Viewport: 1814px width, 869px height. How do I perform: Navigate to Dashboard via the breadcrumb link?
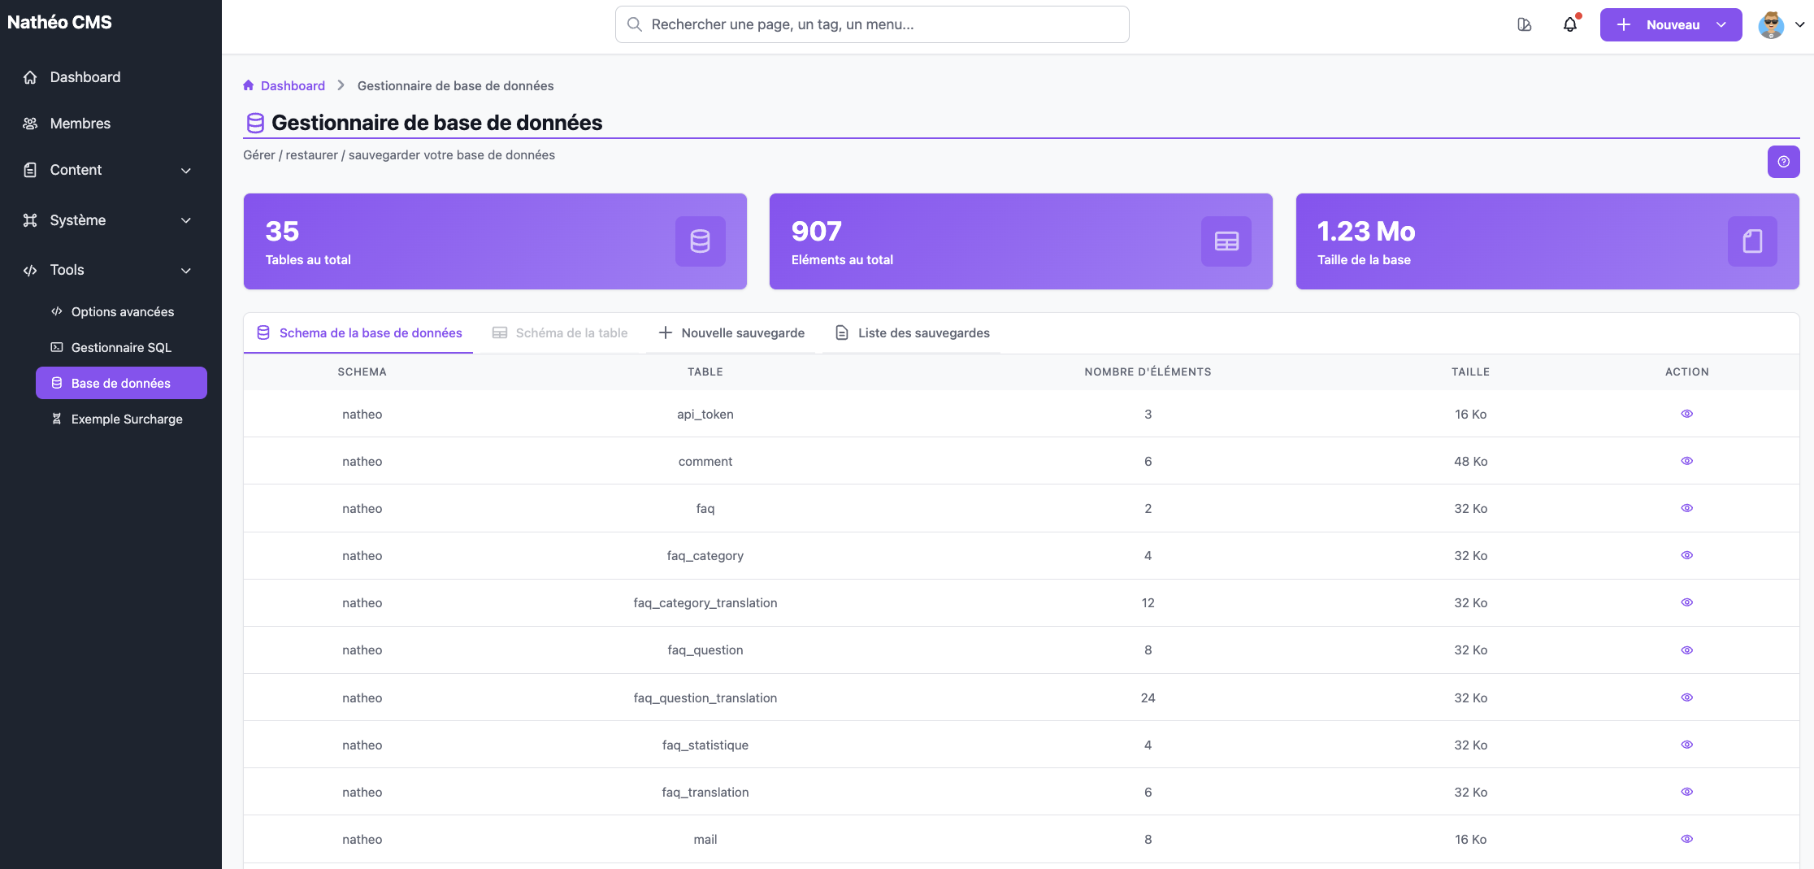293,85
